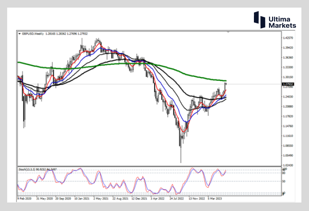Click the chart shift triangle marker at top
The height and width of the screenshot is (211, 309).
pyautogui.click(x=229, y=33)
